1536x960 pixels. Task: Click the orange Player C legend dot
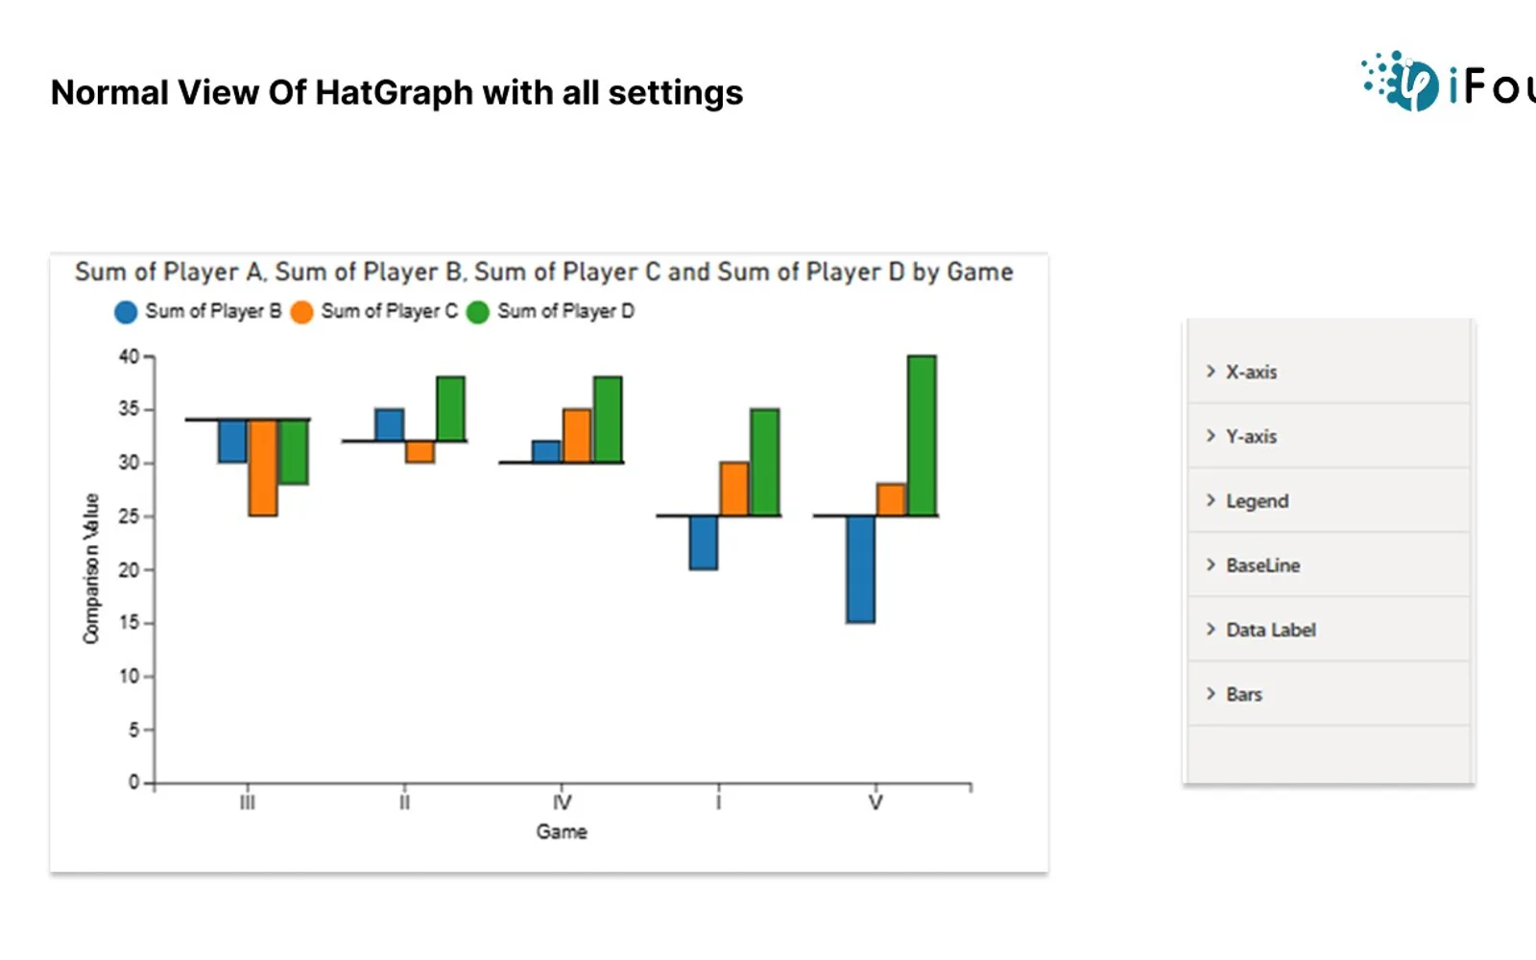(301, 312)
